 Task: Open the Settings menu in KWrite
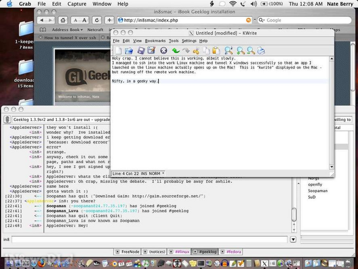(x=189, y=40)
